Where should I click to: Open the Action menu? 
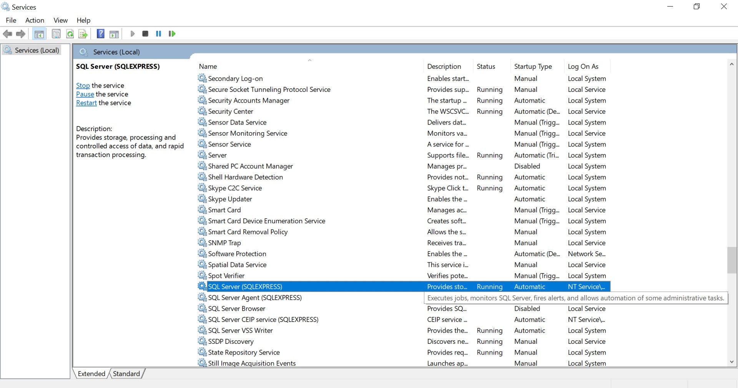[35, 20]
